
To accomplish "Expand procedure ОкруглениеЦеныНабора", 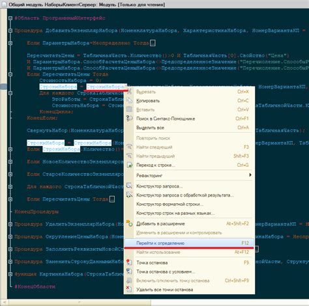I will 10,236.
